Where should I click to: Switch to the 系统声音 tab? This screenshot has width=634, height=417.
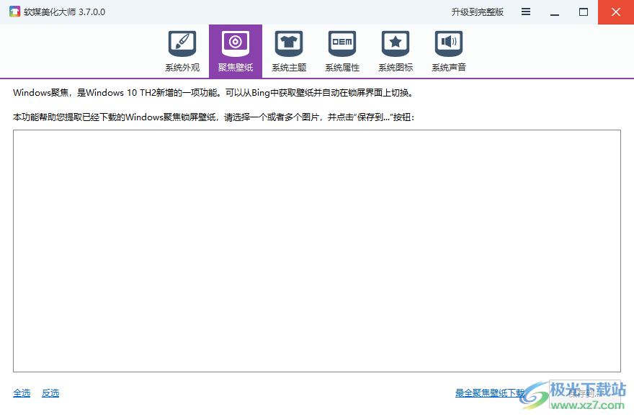click(x=448, y=50)
